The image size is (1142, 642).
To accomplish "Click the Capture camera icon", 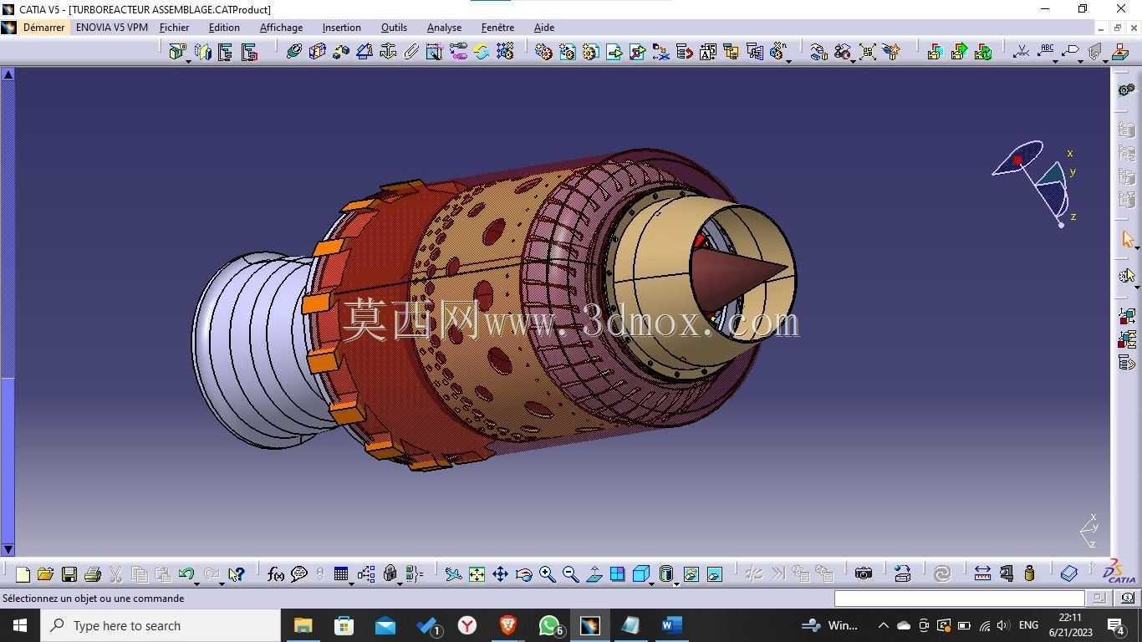I will (863, 573).
